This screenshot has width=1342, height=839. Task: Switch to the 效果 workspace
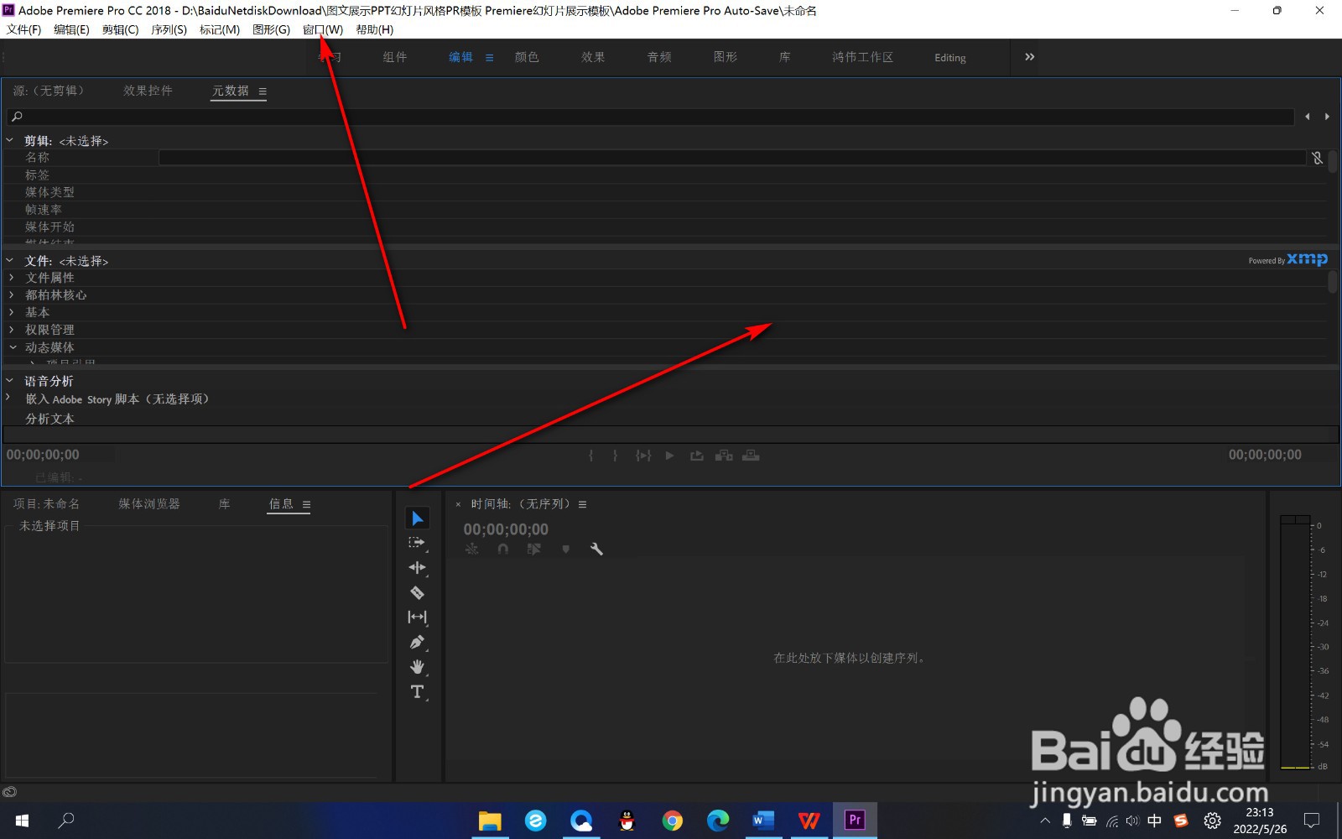(x=593, y=57)
